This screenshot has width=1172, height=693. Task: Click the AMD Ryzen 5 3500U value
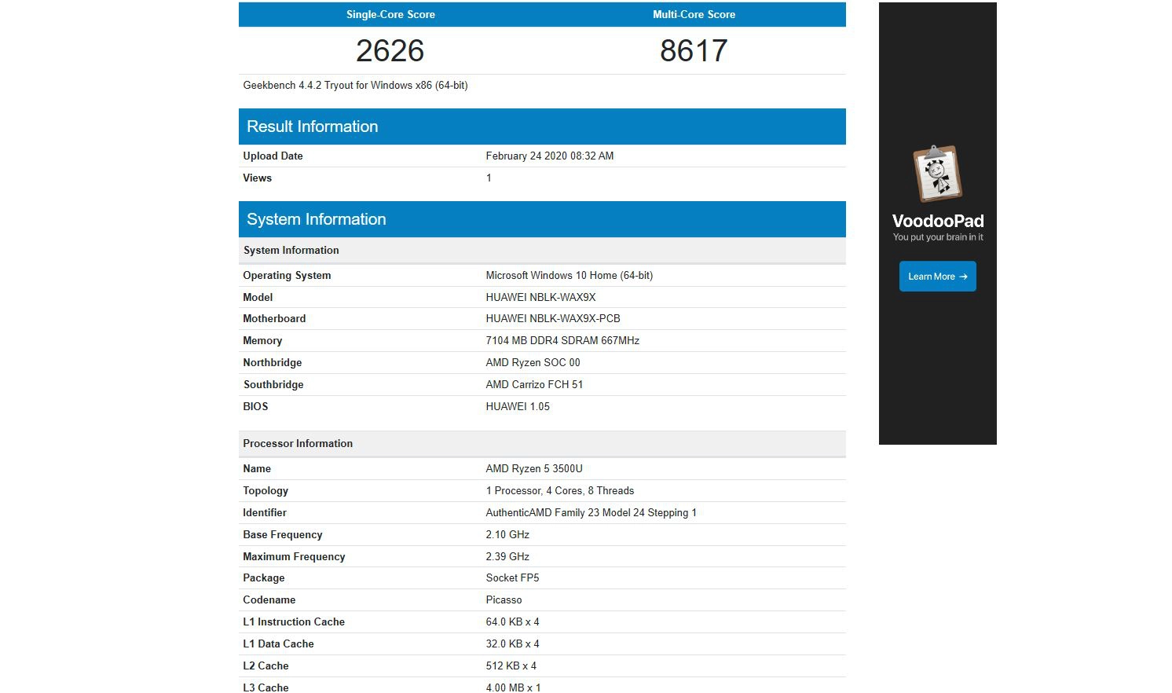534,468
